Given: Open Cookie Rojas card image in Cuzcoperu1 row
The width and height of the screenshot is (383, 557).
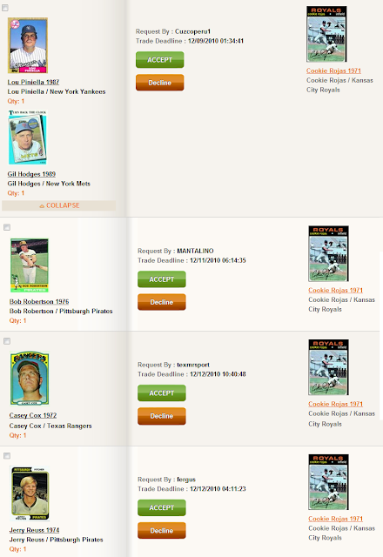Looking at the screenshot, I should click(x=326, y=34).
